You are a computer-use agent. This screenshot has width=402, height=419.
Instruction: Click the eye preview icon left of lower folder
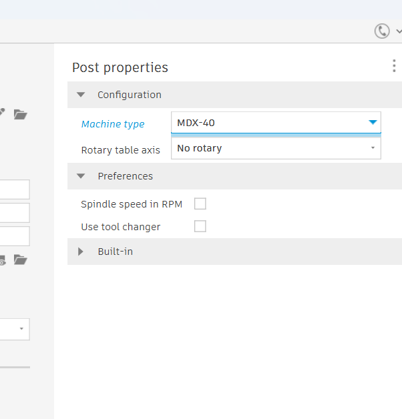click(x=2, y=260)
